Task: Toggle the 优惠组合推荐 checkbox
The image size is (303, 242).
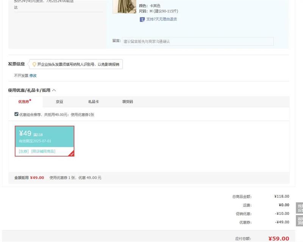Action: click(16, 114)
